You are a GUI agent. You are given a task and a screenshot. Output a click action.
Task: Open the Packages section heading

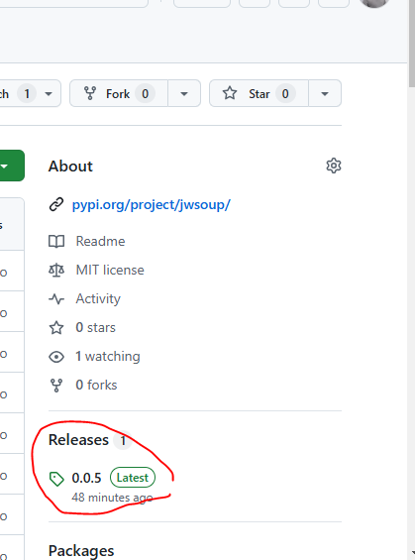81,551
